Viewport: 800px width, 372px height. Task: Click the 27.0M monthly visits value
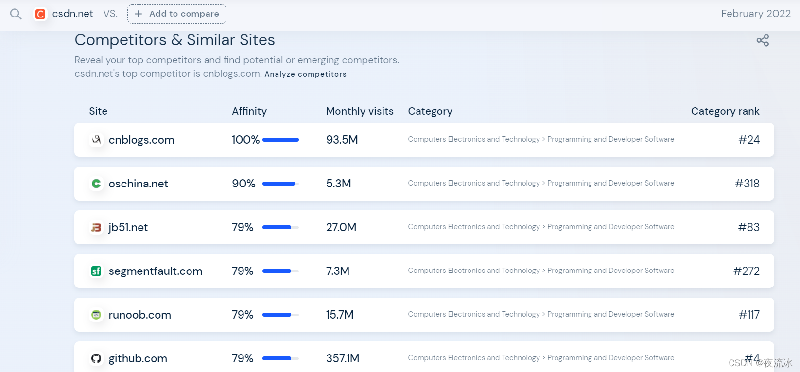tap(341, 227)
